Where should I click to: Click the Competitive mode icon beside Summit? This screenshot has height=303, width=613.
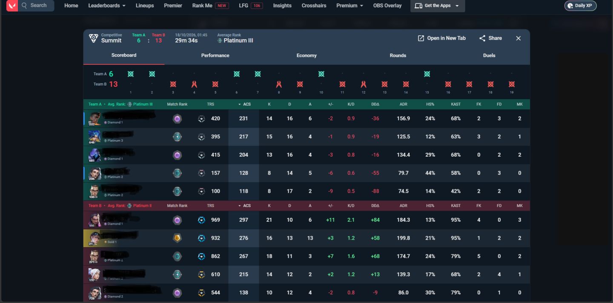click(93, 38)
